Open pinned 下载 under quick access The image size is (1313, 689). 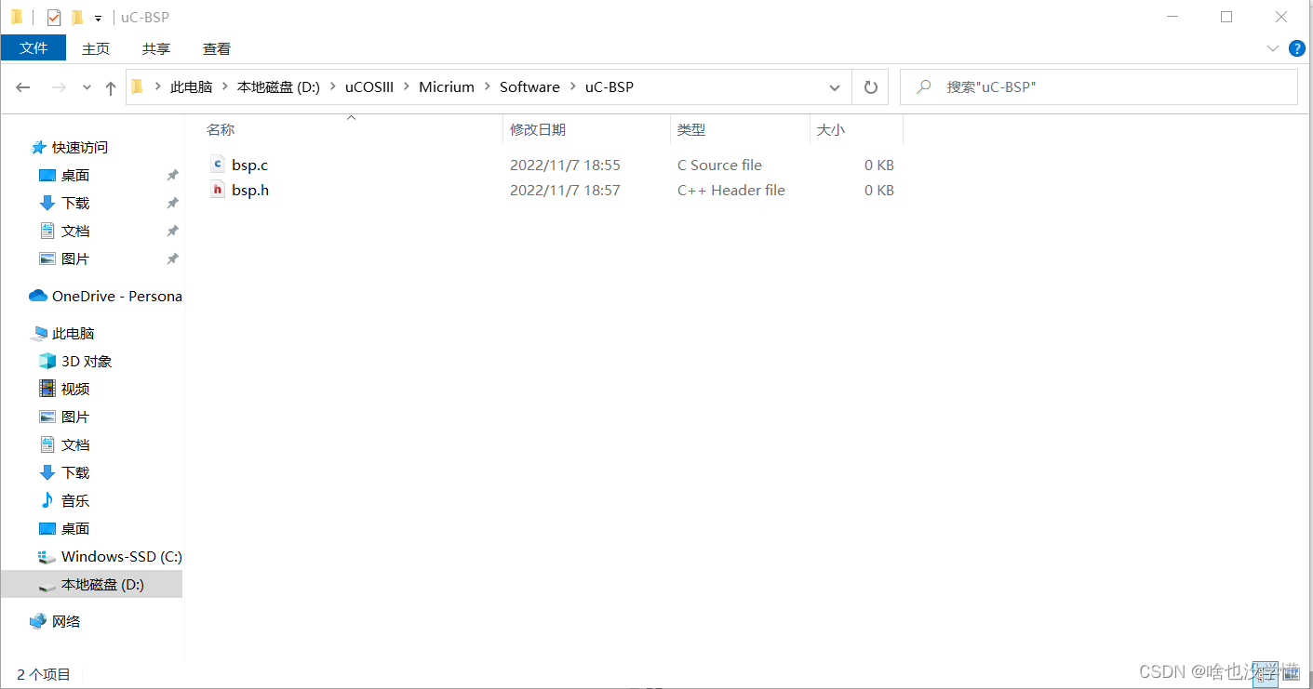click(x=75, y=203)
